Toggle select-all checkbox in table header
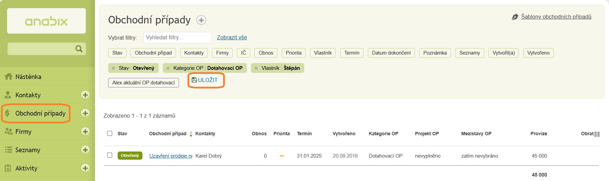 110,134
